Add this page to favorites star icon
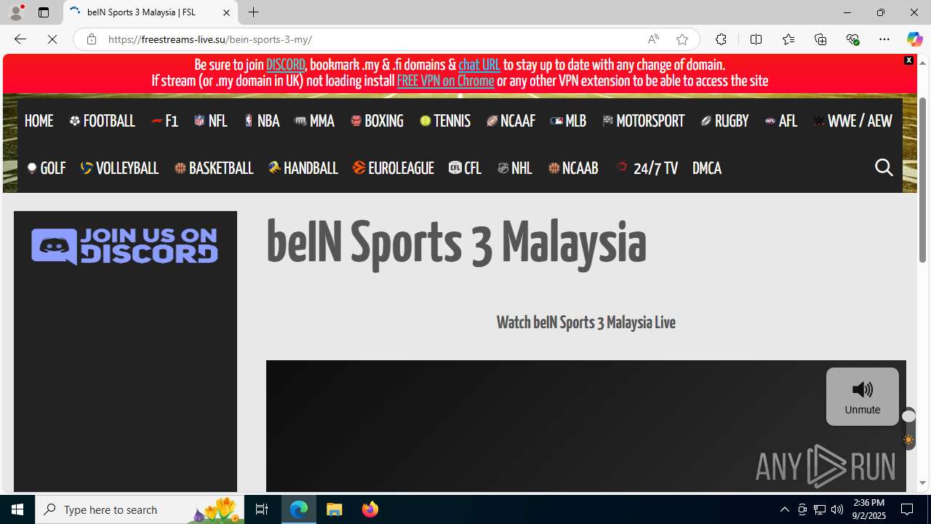The image size is (931, 524). [682, 39]
